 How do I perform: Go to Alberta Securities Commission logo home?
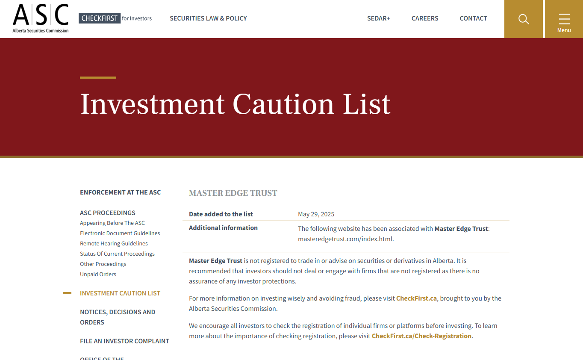(41, 18)
